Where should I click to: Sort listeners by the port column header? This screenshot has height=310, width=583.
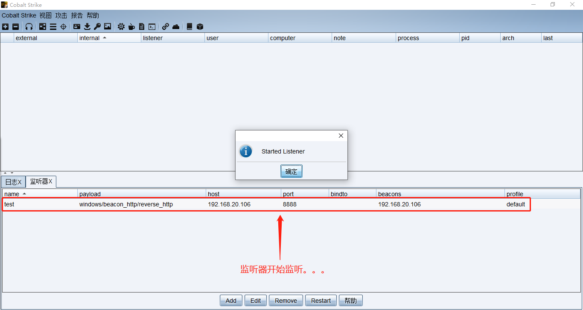(x=305, y=194)
